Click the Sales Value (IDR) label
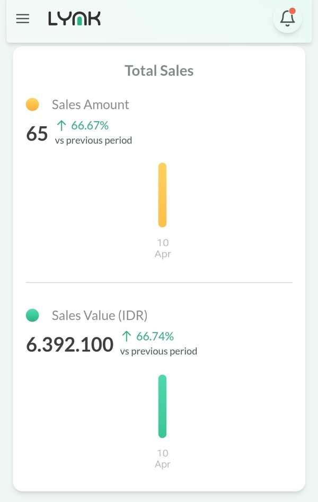 [100, 315]
